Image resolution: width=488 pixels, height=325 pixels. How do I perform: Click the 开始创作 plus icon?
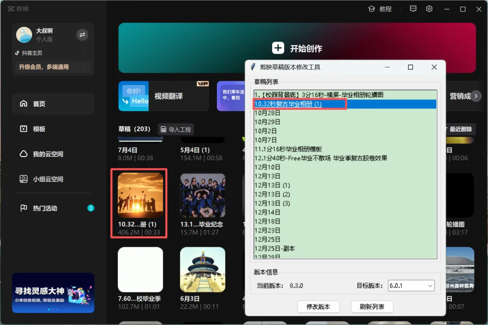point(278,48)
